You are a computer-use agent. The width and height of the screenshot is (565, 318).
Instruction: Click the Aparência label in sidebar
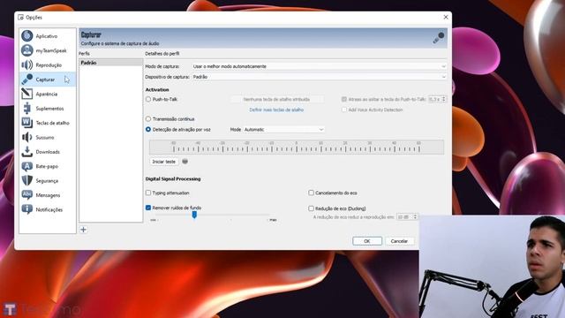pos(47,95)
